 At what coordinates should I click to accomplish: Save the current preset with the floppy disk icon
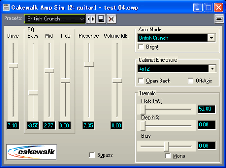click(101, 19)
